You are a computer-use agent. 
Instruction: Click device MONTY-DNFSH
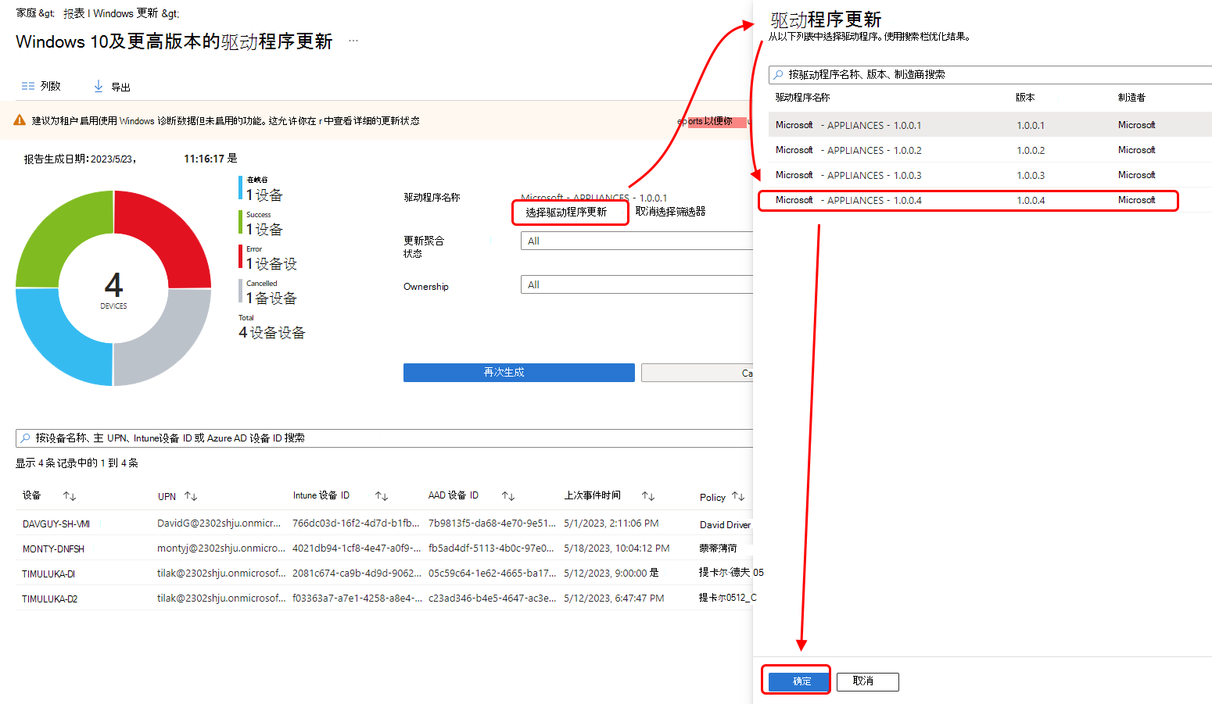tap(53, 549)
